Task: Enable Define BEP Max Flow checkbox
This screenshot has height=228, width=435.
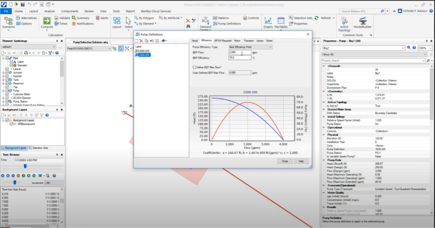Action: 194,67
